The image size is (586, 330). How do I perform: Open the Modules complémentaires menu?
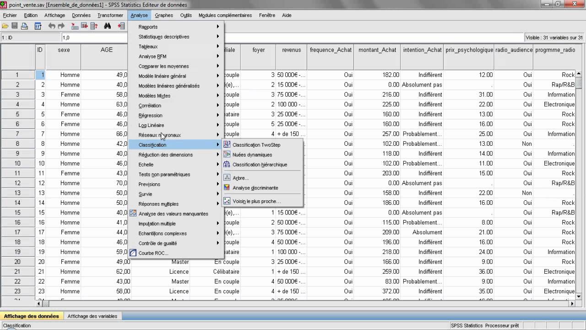click(225, 15)
